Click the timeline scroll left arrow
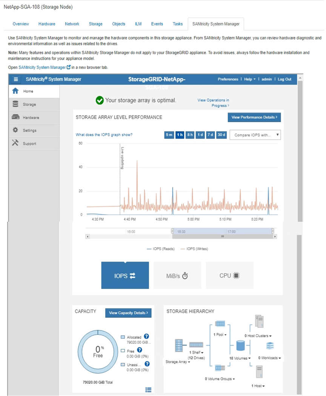Screen dimensions: 326x396 tap(88, 237)
